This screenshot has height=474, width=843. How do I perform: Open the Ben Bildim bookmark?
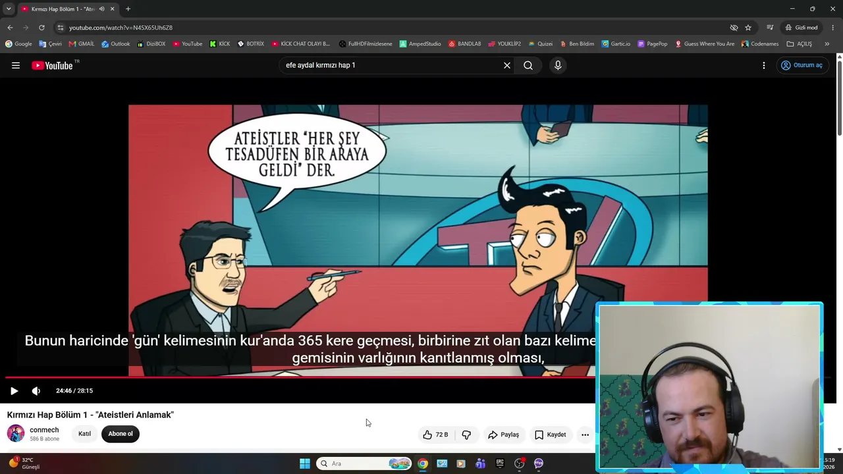coord(577,44)
